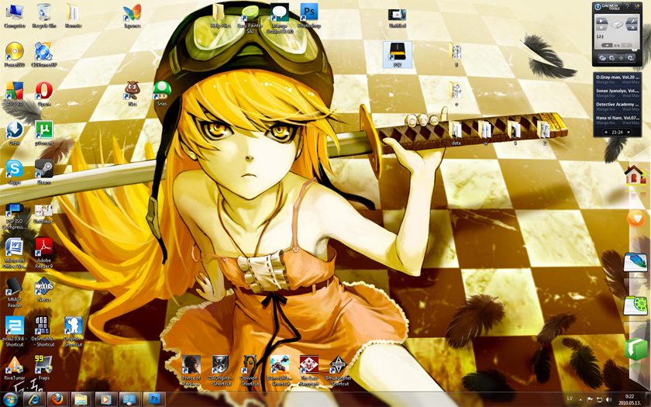The height and width of the screenshot is (407, 651).
Task: Launch Internet Explorer from the taskbar
Action: pos(34,399)
